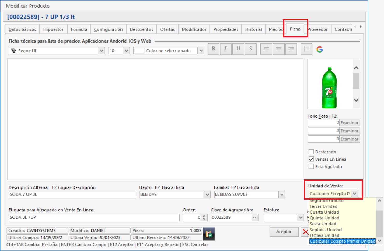Apply italic formatting to text
384x251 pixels.
click(225, 49)
